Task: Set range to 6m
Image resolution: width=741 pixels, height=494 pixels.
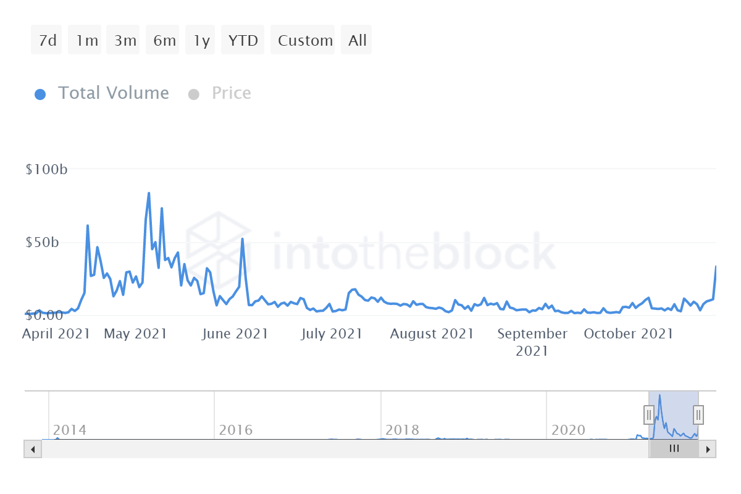Action: coord(164,41)
